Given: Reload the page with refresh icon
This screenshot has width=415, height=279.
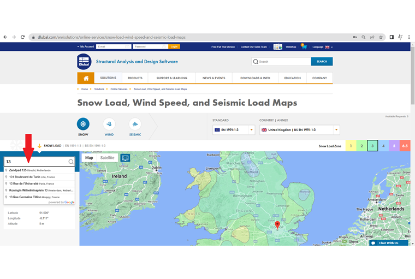Looking at the screenshot, I should [x=23, y=37].
